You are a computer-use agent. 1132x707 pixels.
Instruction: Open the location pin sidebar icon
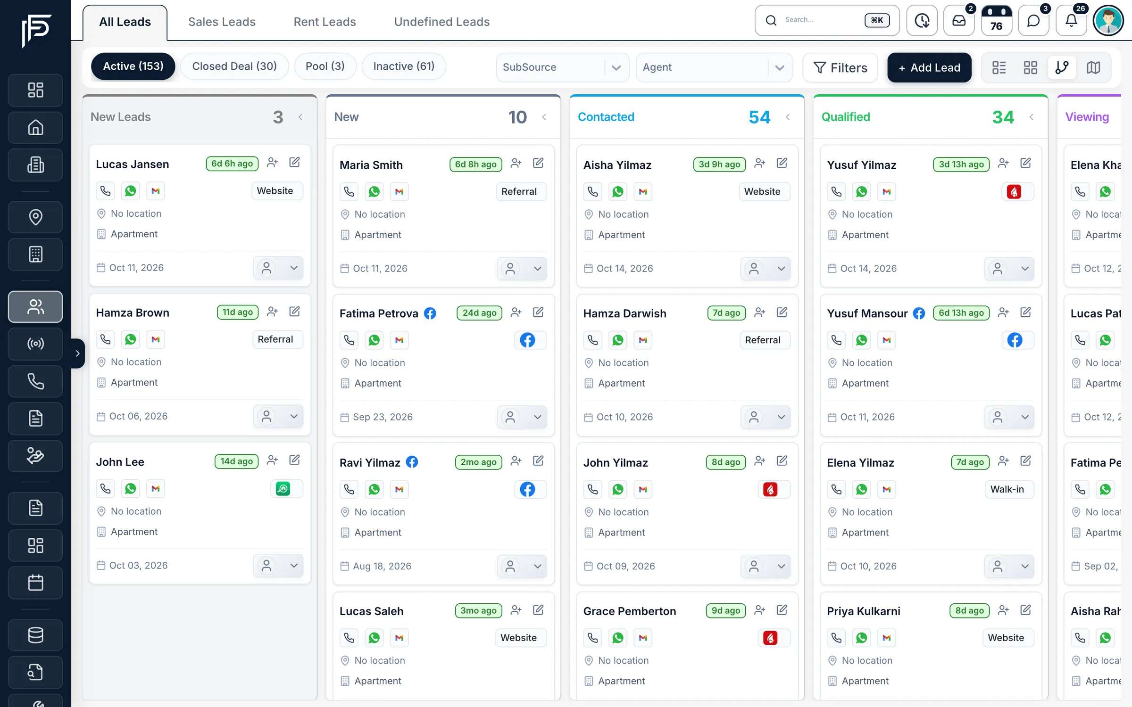click(x=35, y=217)
